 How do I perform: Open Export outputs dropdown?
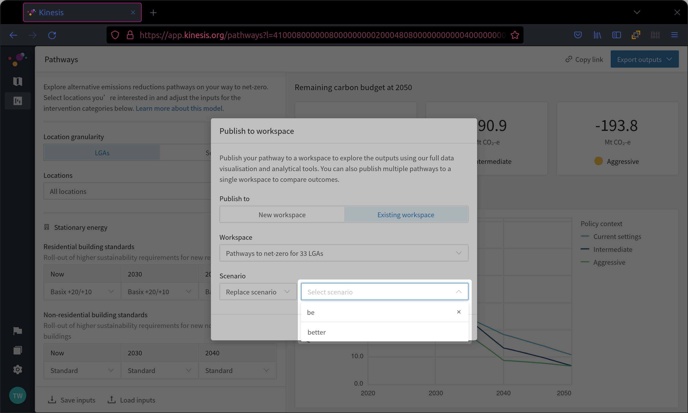click(x=644, y=59)
